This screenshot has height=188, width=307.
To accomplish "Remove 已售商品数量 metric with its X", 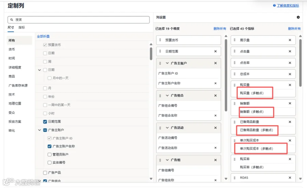I will (x=290, y=122).
